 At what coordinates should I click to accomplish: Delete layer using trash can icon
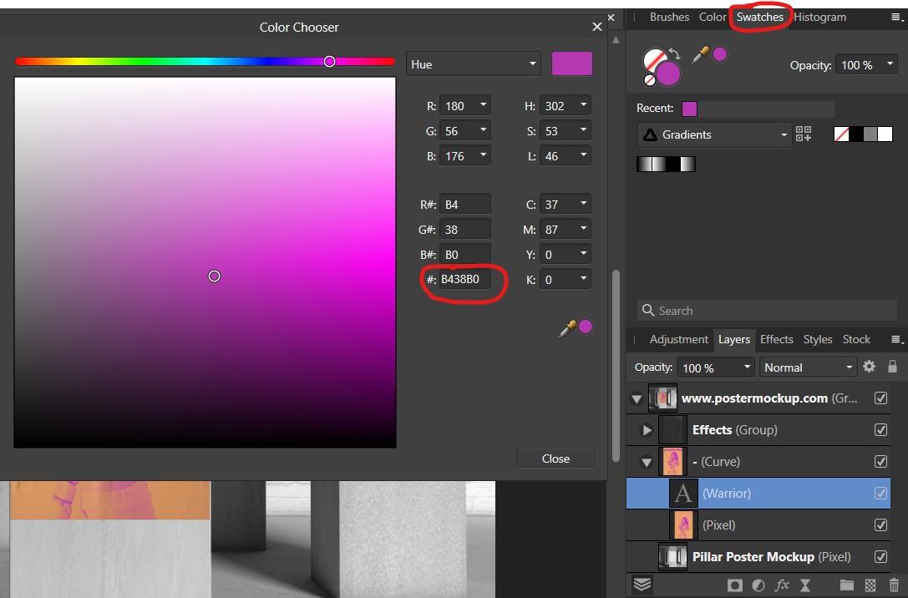(x=893, y=585)
